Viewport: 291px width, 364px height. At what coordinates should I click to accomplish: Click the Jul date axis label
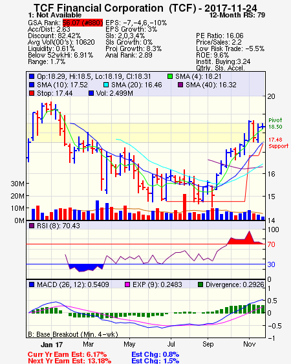[x=171, y=344]
